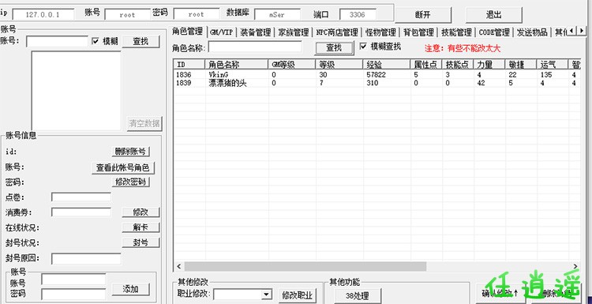
Task: Click 查找 button beside account field
Action: tap(141, 42)
